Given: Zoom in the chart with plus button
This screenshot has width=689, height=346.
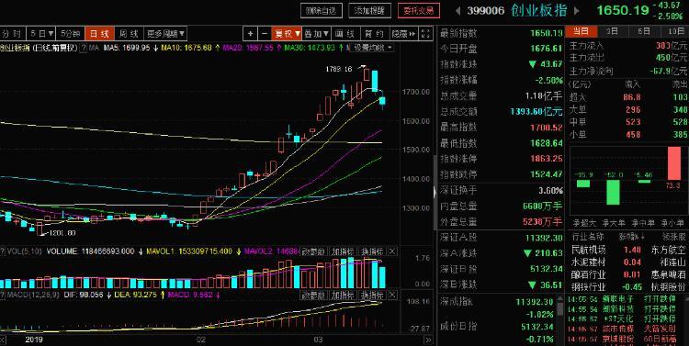Looking at the screenshot, I should [x=250, y=33].
